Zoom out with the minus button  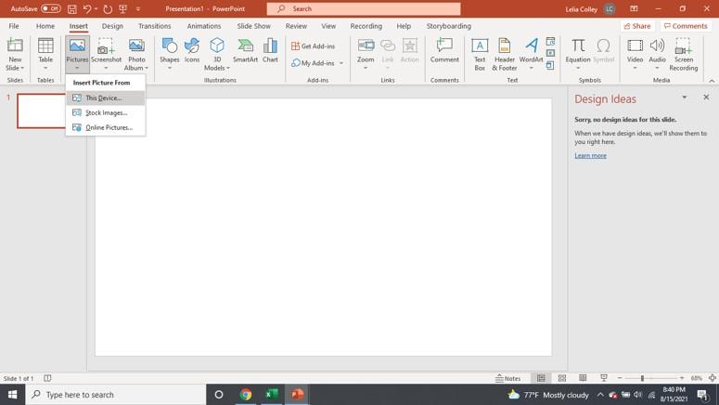pos(620,378)
